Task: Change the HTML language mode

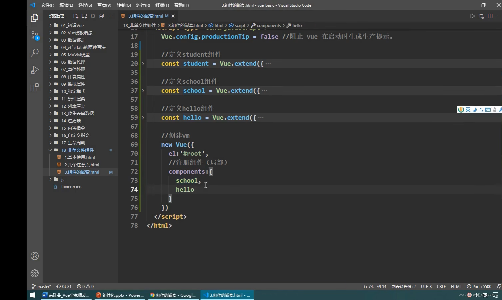Action: [456, 286]
